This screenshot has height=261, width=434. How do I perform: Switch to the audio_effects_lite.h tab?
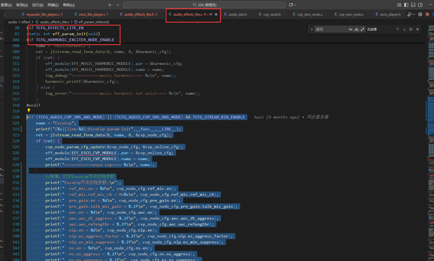(x=138, y=14)
